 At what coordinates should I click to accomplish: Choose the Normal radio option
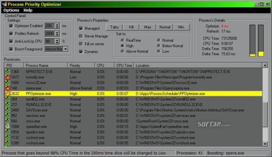tap(159, 40)
